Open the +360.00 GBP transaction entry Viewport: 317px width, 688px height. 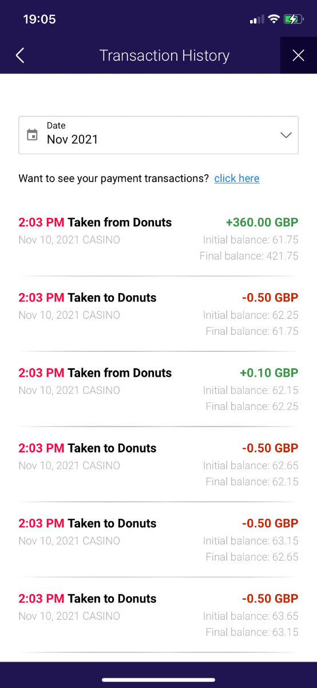point(158,239)
